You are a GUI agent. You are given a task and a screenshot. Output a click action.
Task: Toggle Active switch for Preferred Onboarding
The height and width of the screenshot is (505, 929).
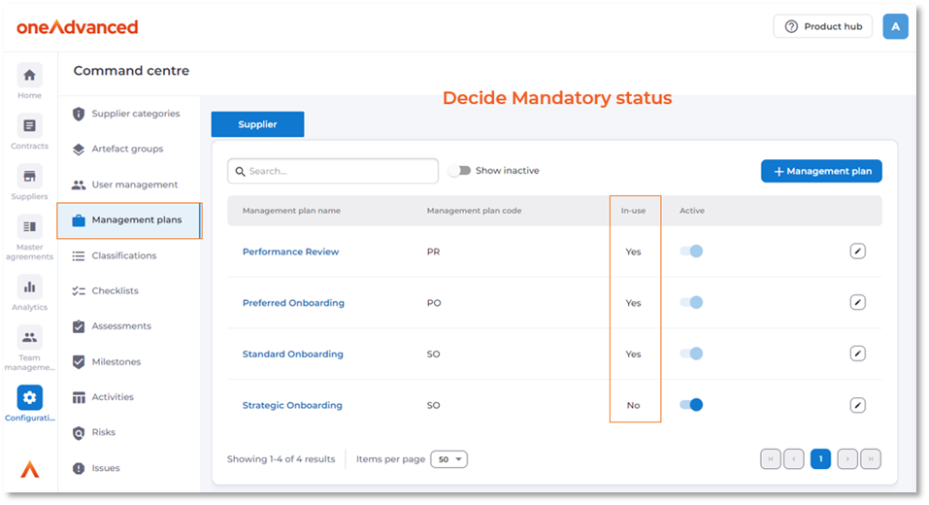[x=691, y=302]
